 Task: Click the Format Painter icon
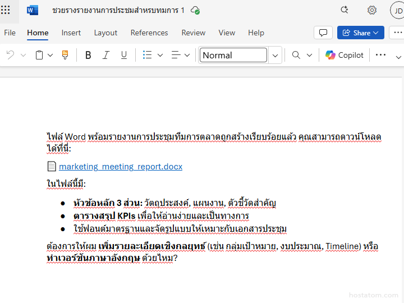point(65,55)
